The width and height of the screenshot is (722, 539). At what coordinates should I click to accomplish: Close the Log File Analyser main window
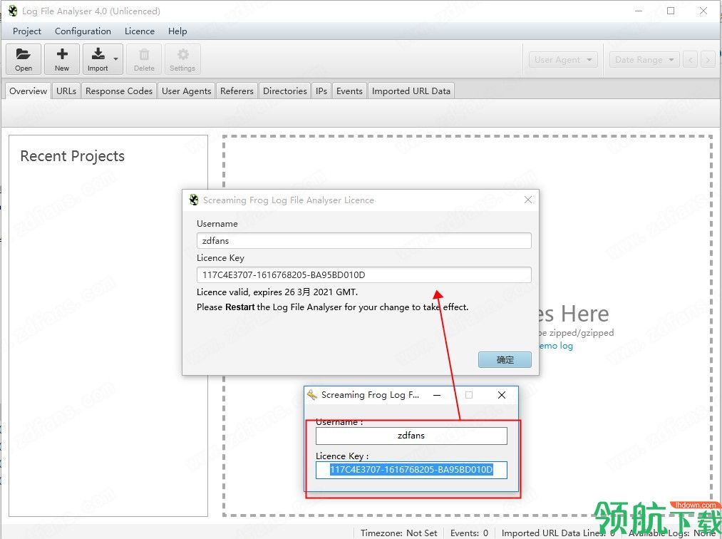pos(703,11)
